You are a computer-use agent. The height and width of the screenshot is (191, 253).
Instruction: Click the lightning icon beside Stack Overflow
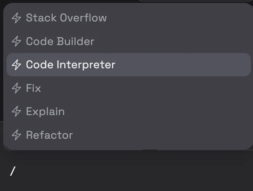point(16,18)
